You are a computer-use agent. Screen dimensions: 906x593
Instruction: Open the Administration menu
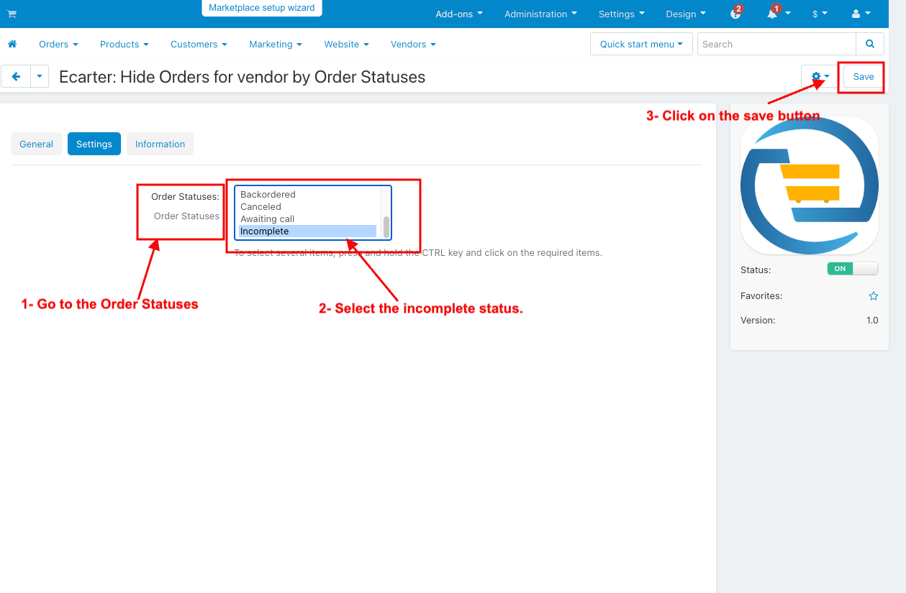coord(540,14)
